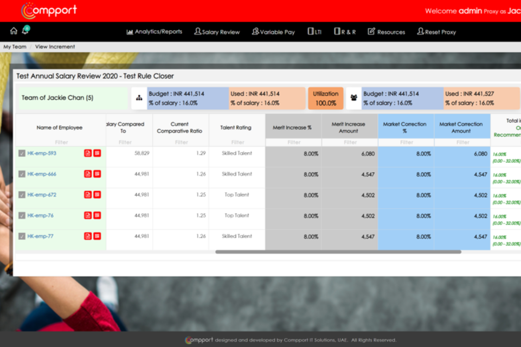521x347 pixels.
Task: Click the red list icon for HK-emp-666
Action: pyautogui.click(x=97, y=174)
